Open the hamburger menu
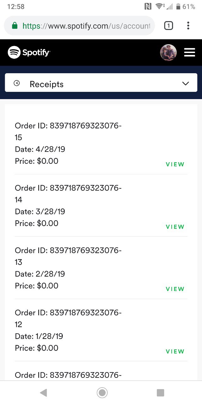Viewport: 202px width, 404px height. pos(189,52)
